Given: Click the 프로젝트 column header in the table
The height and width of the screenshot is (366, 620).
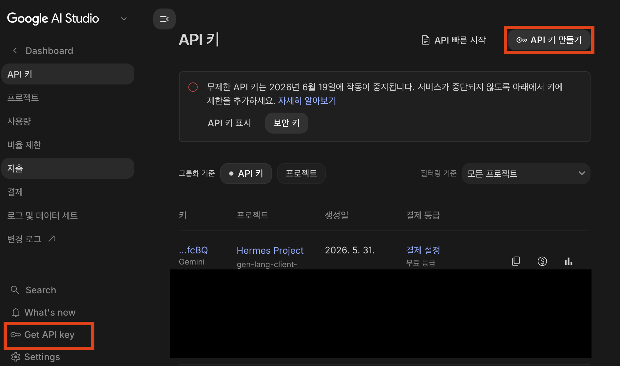Looking at the screenshot, I should point(252,215).
